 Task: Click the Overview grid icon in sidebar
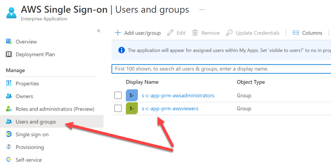pos(9,42)
